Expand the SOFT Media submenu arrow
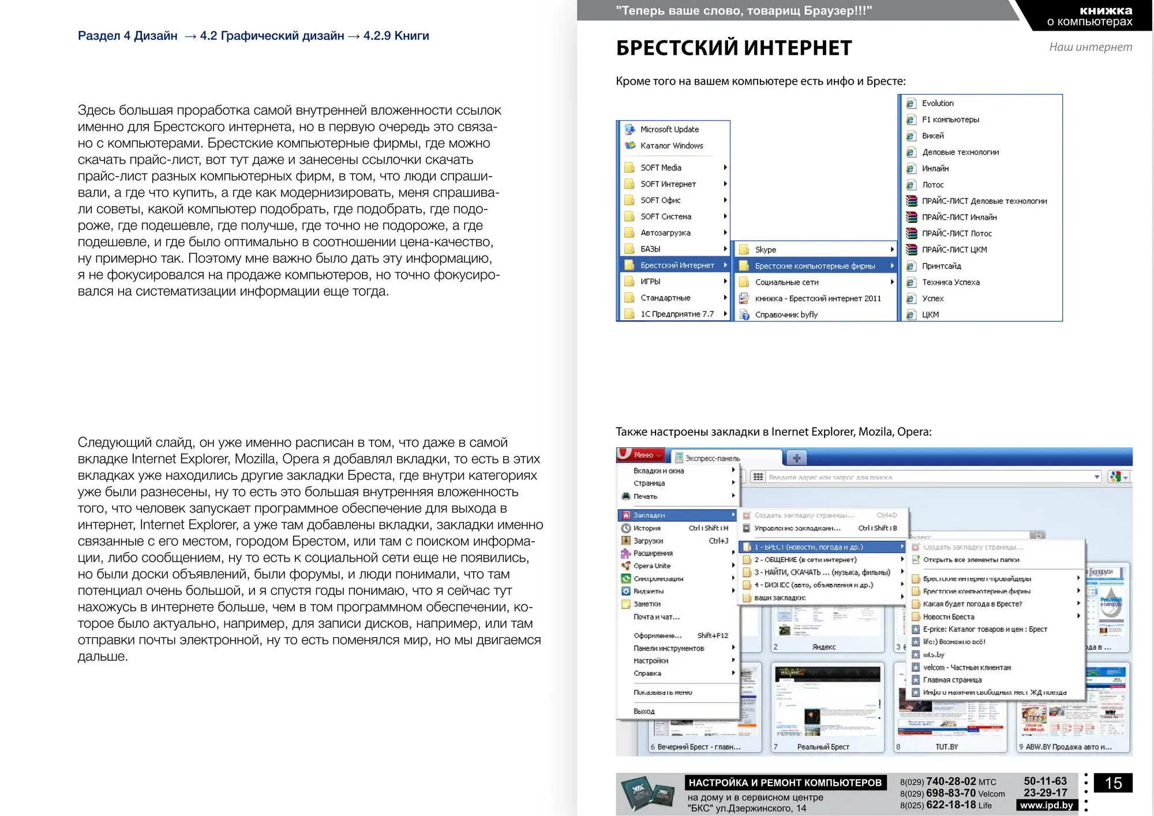The image size is (1154, 816). coord(725,167)
